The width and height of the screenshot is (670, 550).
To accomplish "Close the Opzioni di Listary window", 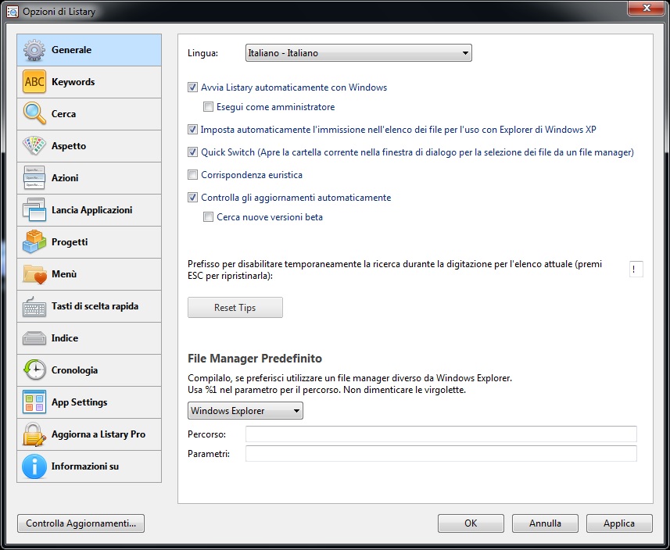I will point(646,8).
